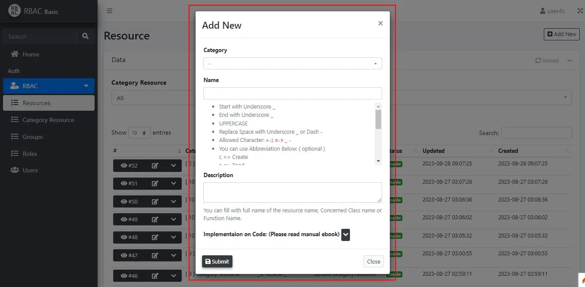This screenshot has height=287, width=585.
Task: Expand options chevron for #51
Action: 173,183
